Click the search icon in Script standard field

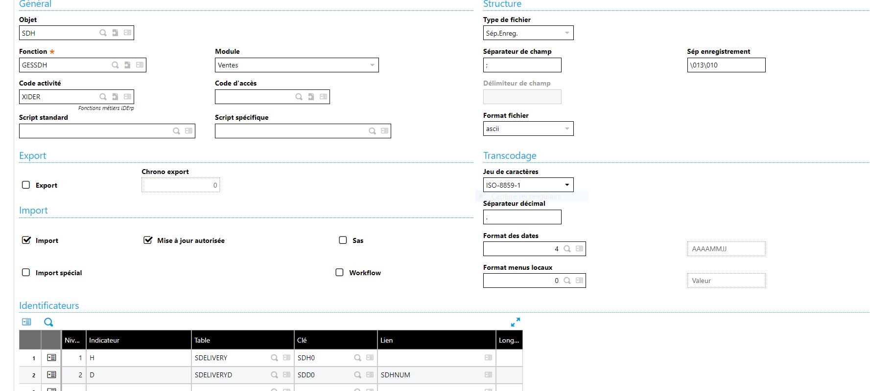[x=176, y=131]
